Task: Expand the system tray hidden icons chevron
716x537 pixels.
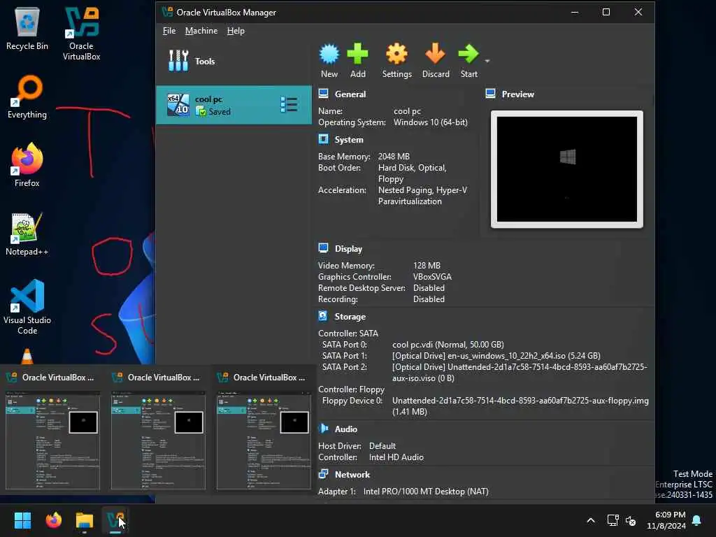Action: coord(590,520)
